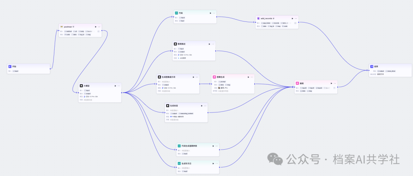Open more options menu on 图像生成 node
Screen dimensions: 413x176
click(x=252, y=77)
